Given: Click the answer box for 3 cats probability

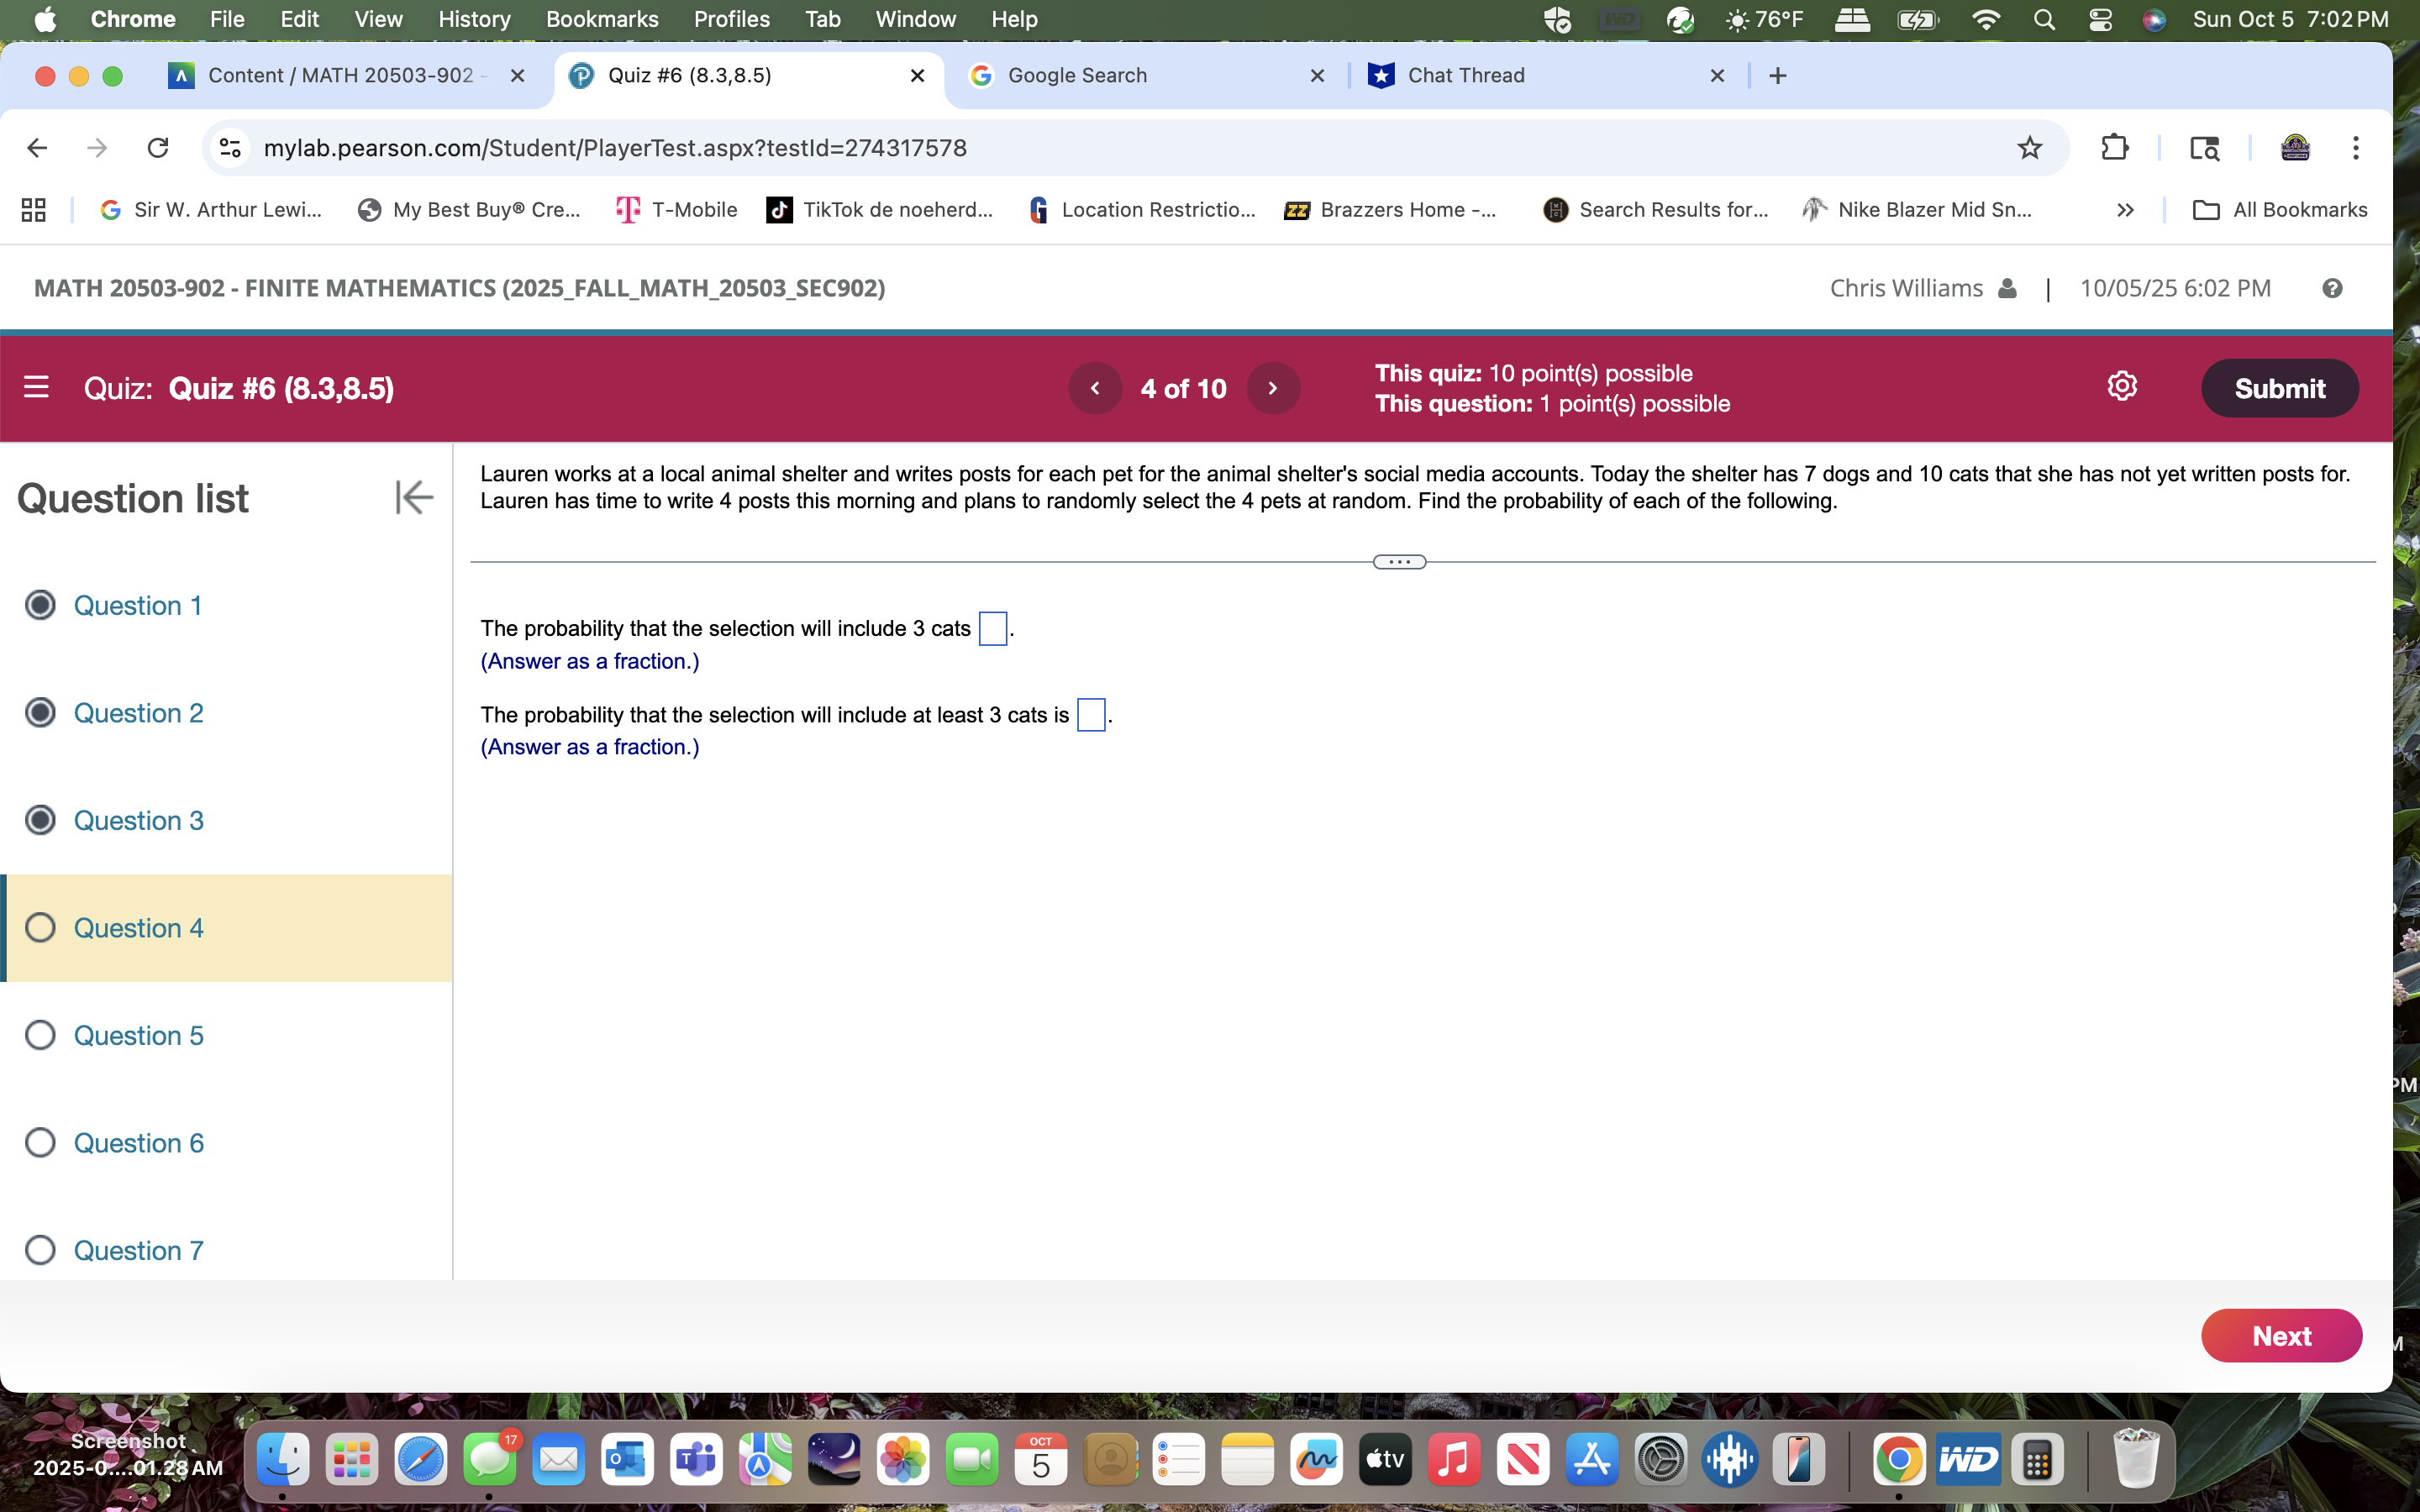Looking at the screenshot, I should tap(992, 628).
